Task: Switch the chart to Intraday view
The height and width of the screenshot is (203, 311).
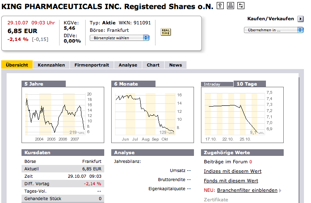Action: tap(212, 84)
